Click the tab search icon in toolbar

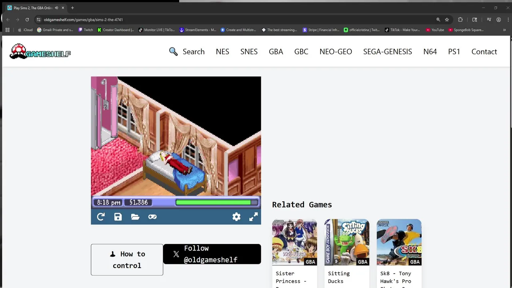[x=474, y=20]
